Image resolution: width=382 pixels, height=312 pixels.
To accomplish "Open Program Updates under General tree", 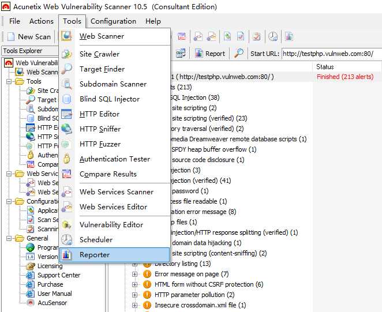I will (42, 247).
